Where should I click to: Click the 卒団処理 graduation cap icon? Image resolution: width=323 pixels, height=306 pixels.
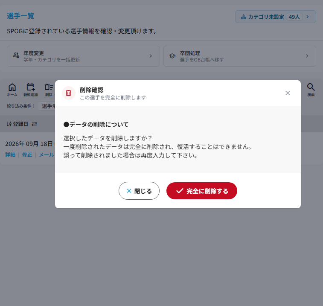172,56
